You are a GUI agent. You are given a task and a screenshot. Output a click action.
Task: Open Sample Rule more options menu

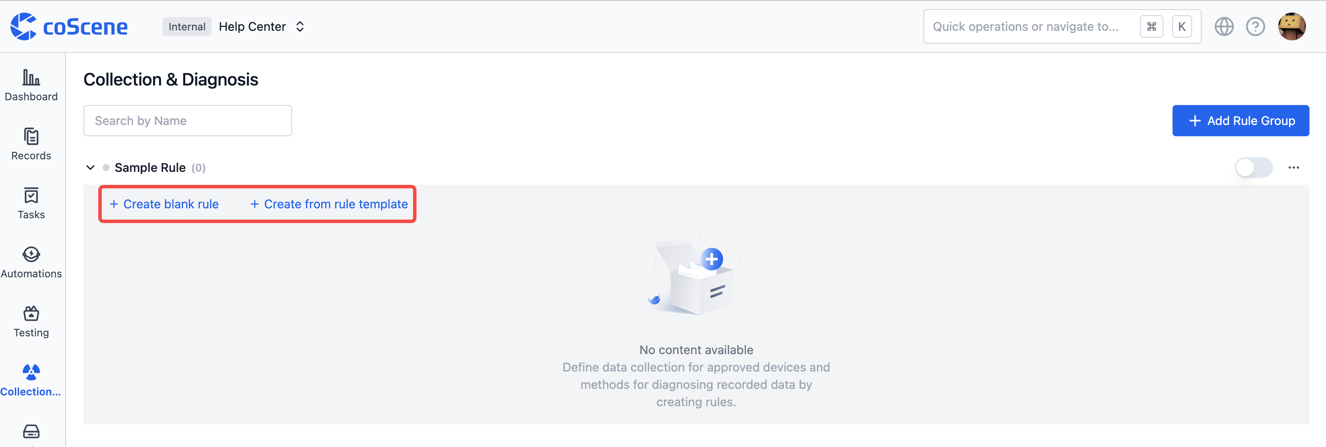coord(1293,168)
